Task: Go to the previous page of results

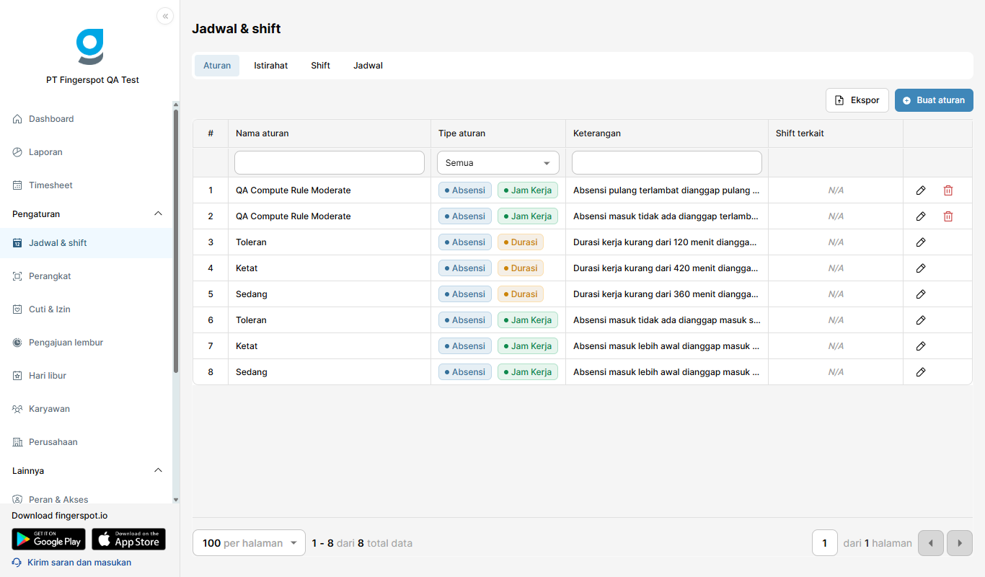Action: tap(931, 543)
